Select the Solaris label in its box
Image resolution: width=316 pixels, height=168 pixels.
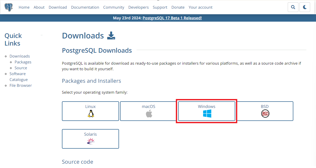click(90, 134)
